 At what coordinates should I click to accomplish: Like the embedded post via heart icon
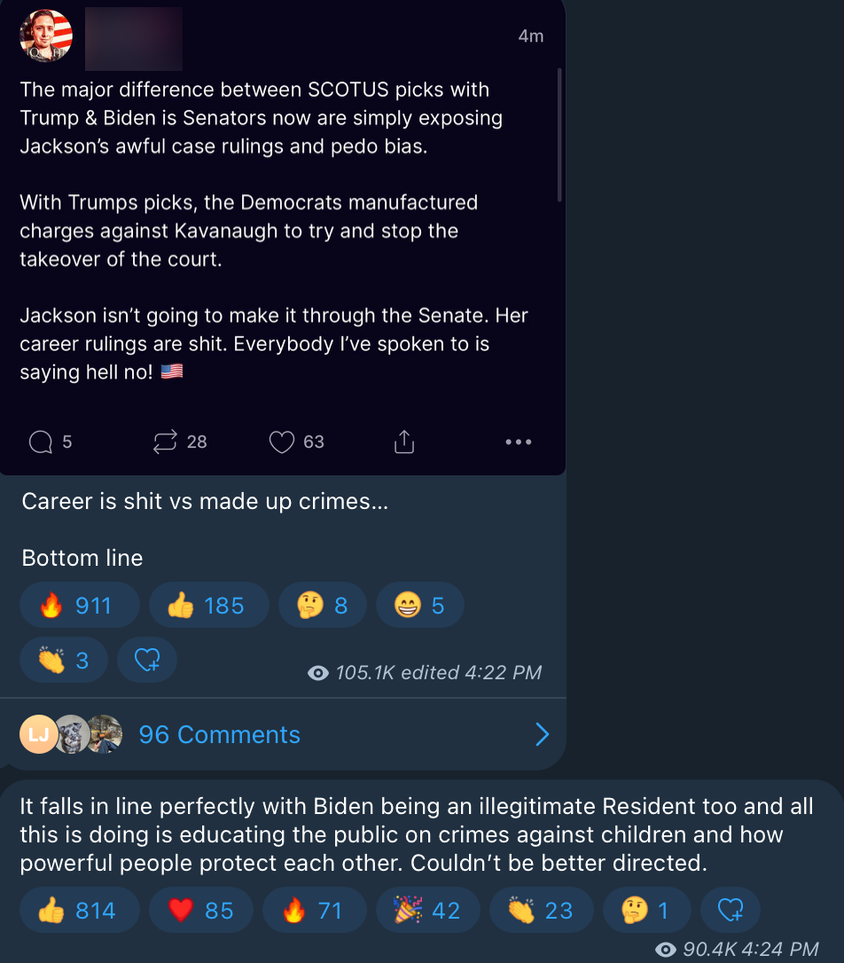pyautogui.click(x=281, y=442)
